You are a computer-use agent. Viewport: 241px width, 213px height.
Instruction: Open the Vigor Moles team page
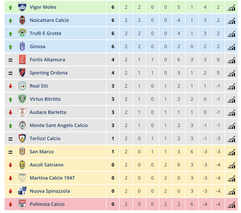pyautogui.click(x=43, y=7)
